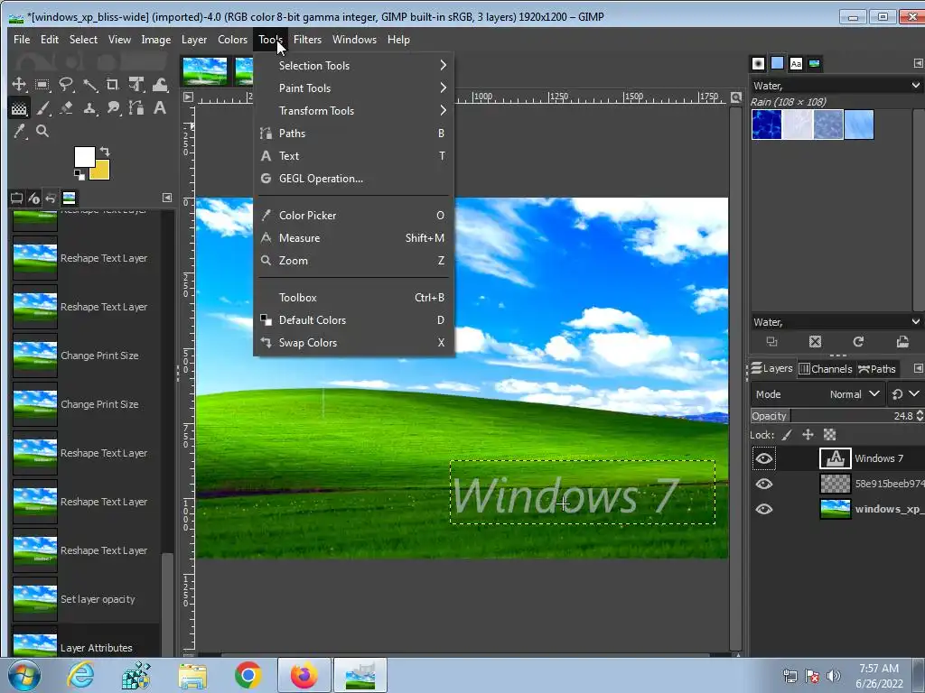The image size is (925, 693).
Task: Click the zoom-fit icon at ruler corner
Action: pos(735,97)
